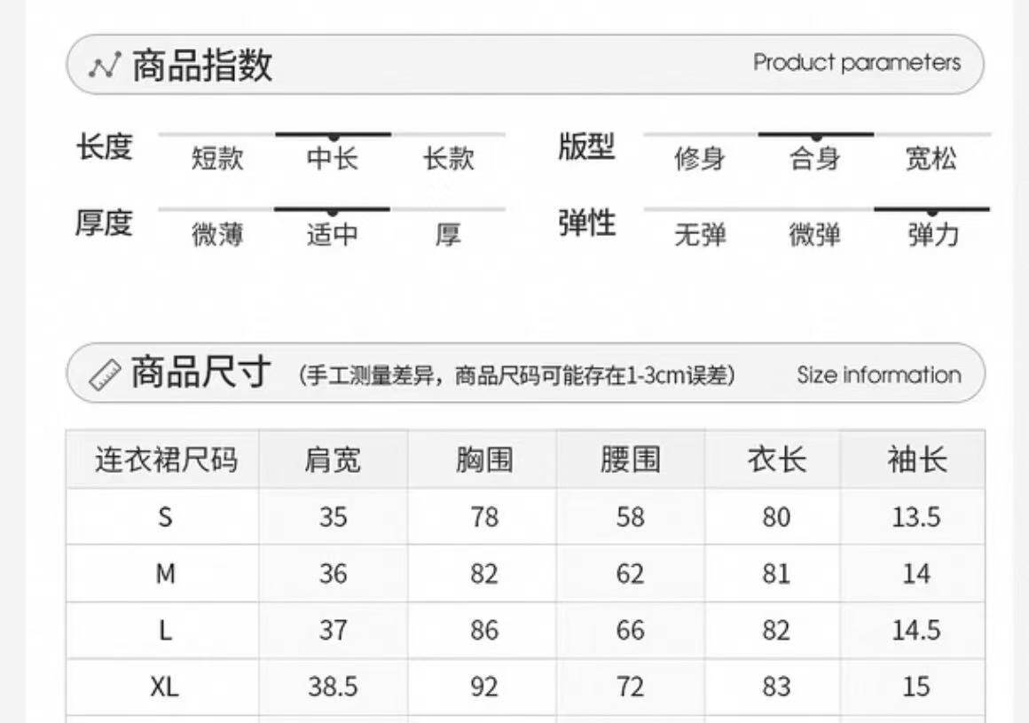
Task: Click the Size information label
Action: pos(878,374)
